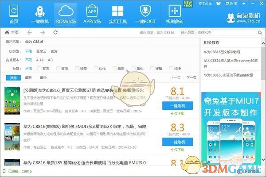This screenshot has width=266, height=177.
Task: Open the 百度云公测版67期 ROM title
Action: [x=83, y=90]
